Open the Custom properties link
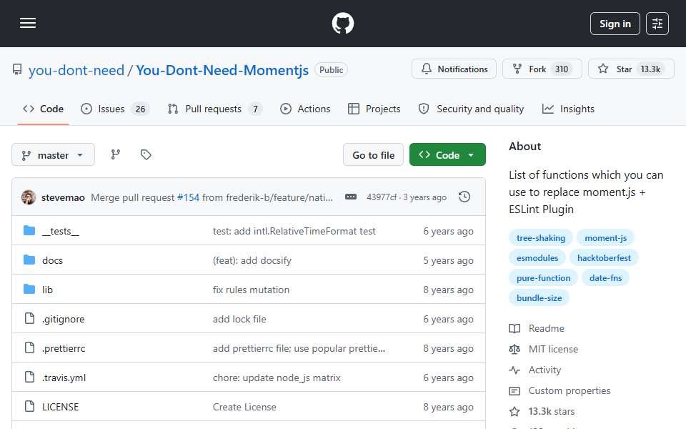The height and width of the screenshot is (429, 686). (x=560, y=391)
